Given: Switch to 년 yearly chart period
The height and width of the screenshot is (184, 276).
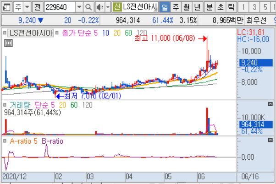Looking at the screenshot, I should coord(197,7).
